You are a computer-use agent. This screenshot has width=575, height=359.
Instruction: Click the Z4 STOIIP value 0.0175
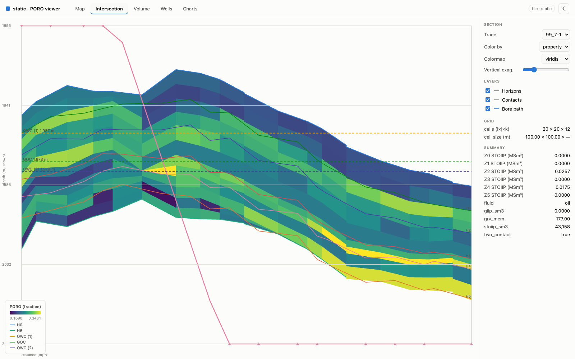click(x=562, y=187)
